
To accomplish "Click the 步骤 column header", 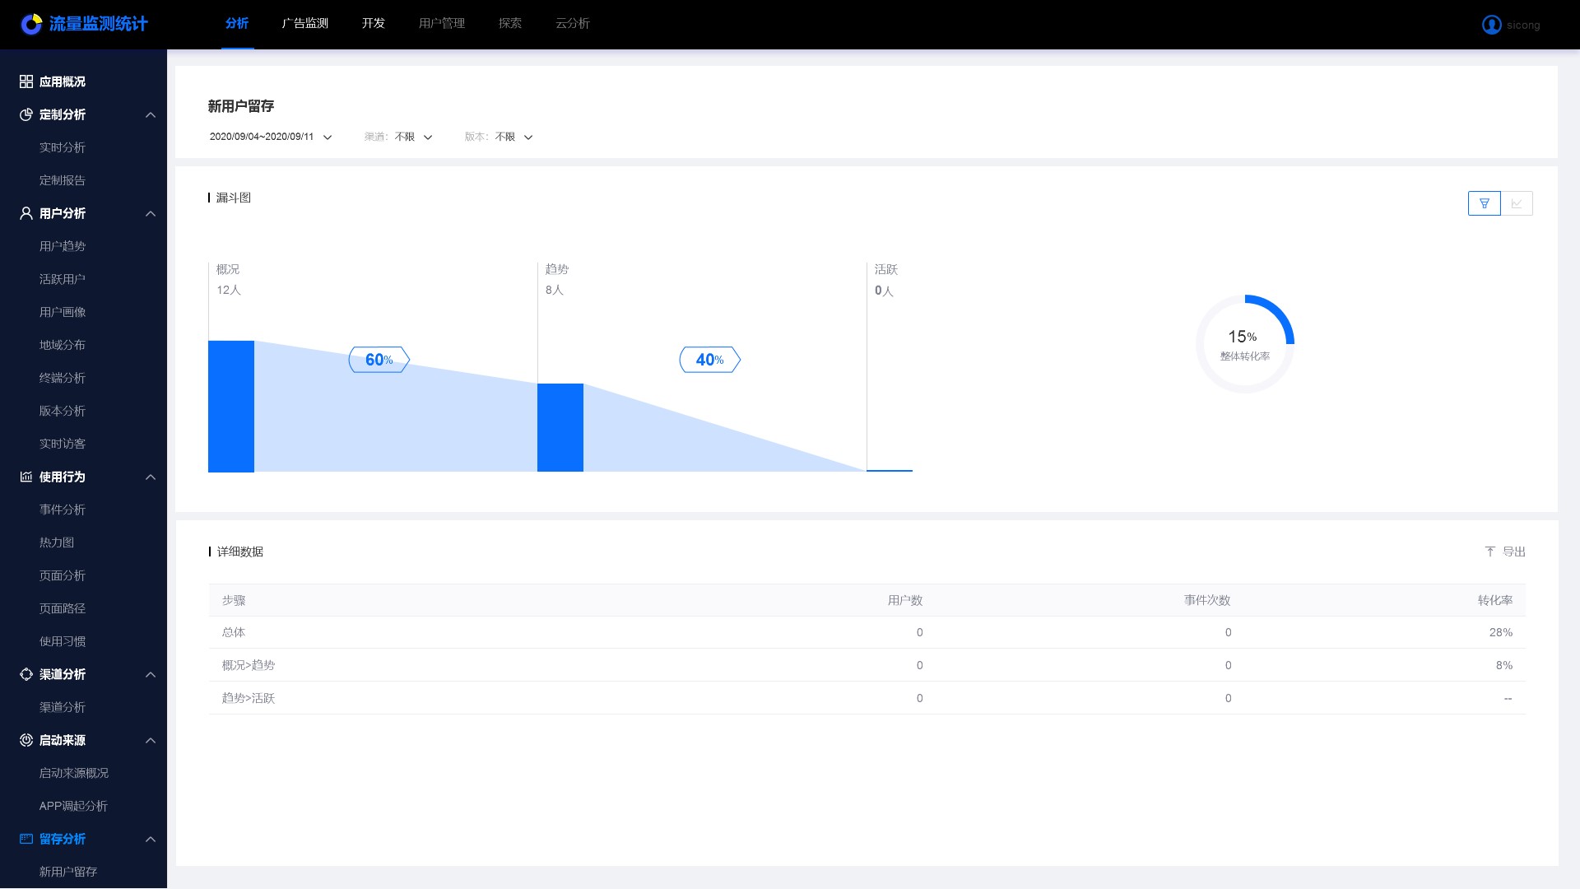I will (x=234, y=600).
